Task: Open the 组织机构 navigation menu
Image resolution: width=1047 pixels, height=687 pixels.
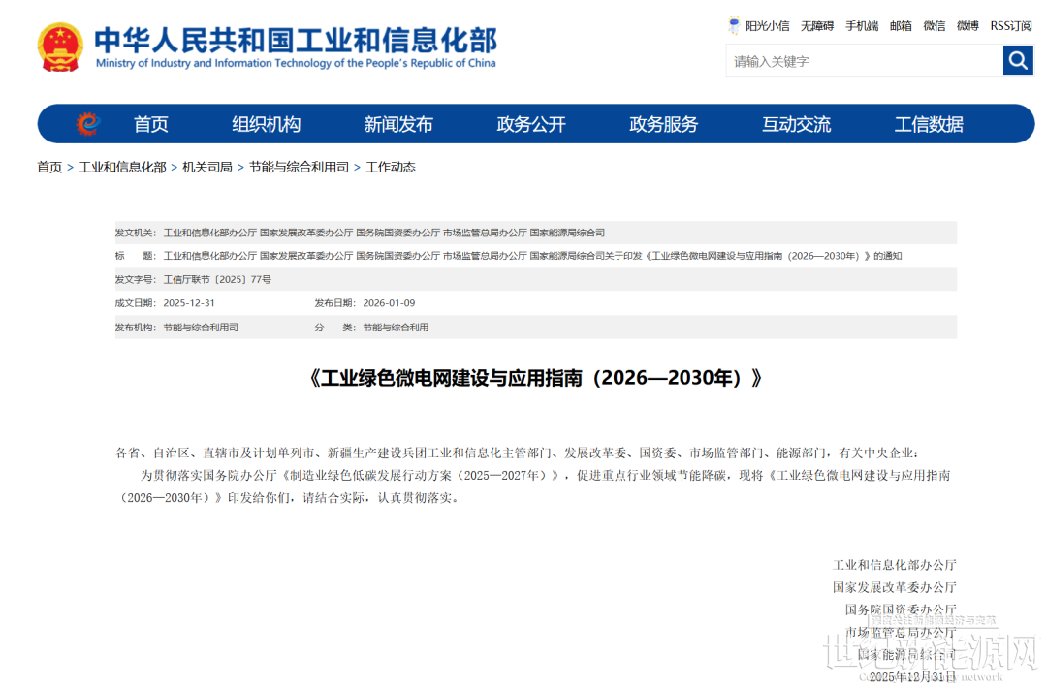Action: tap(266, 124)
